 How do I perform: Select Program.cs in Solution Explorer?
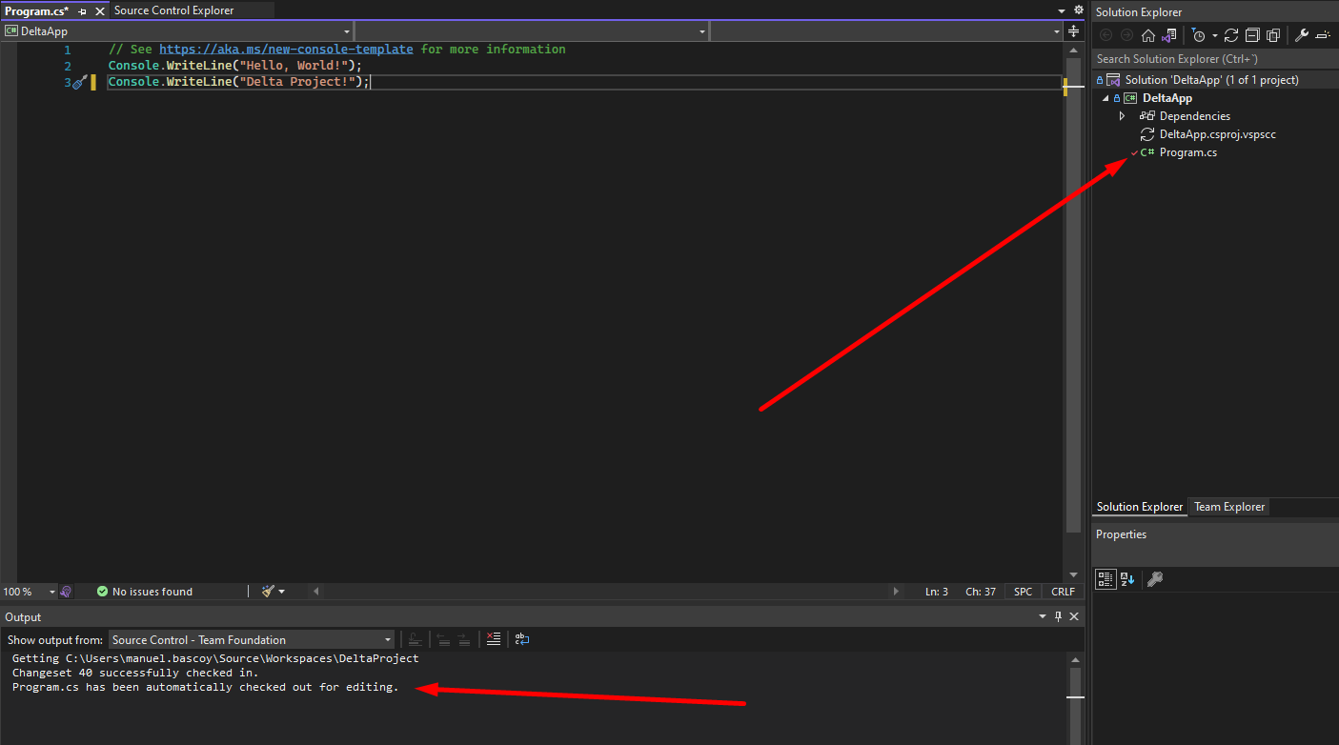pos(1187,152)
